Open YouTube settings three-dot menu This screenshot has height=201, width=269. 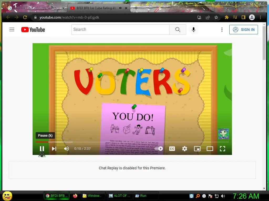(222, 29)
